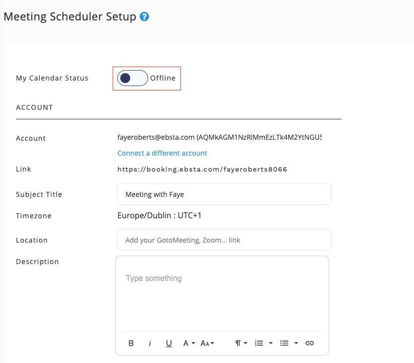
Task: Toggle bold formatting in description editor
Action: [131, 343]
